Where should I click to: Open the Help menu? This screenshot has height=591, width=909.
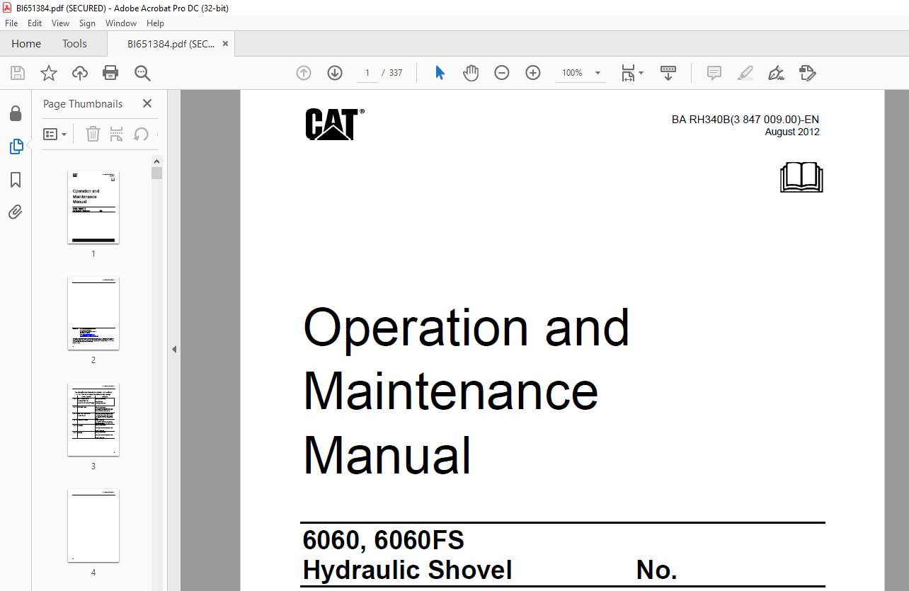(x=155, y=23)
